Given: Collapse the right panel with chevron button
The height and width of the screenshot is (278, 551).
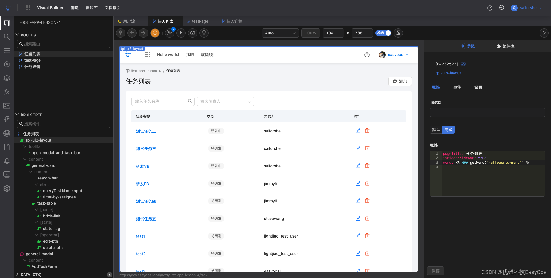Looking at the screenshot, I should coord(544,33).
